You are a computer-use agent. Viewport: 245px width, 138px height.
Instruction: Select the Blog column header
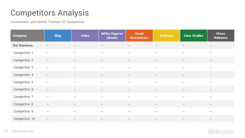58,36
